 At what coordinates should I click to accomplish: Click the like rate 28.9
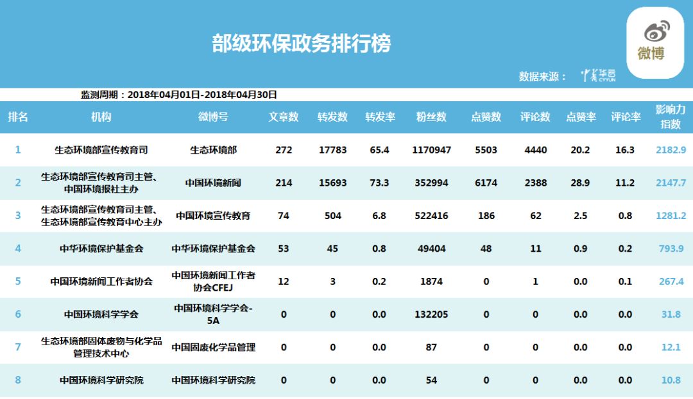click(x=580, y=183)
